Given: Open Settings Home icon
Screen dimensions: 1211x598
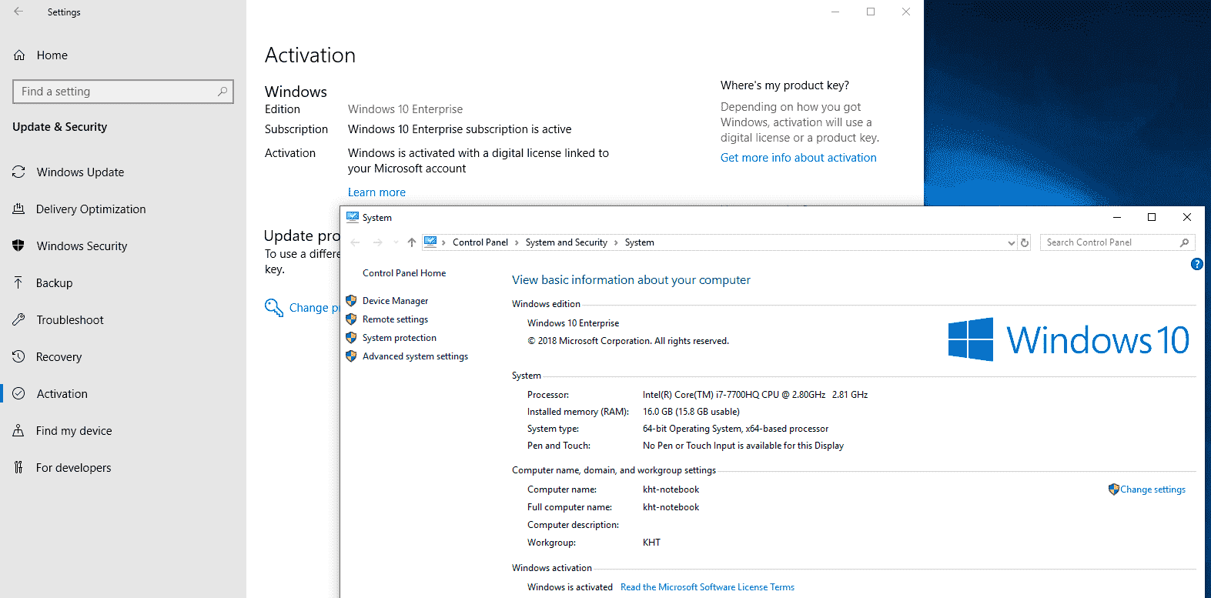Looking at the screenshot, I should coord(19,55).
